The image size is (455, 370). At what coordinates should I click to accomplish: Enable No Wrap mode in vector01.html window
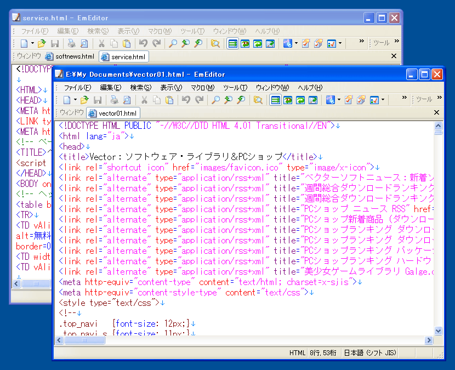pos(275,100)
